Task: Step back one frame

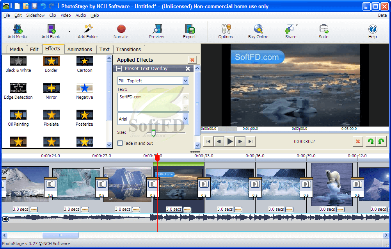Action: tap(219, 141)
